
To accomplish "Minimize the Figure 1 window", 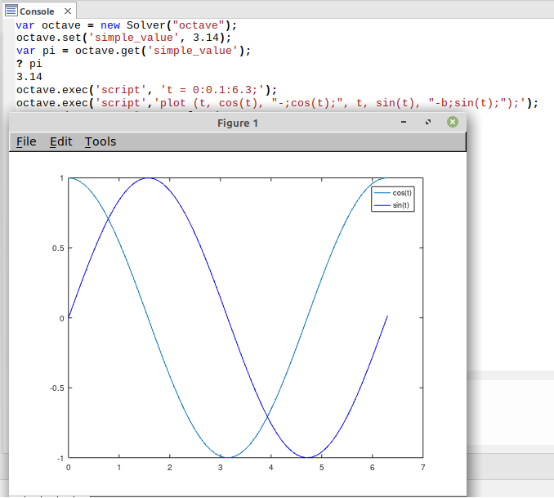I will (404, 123).
